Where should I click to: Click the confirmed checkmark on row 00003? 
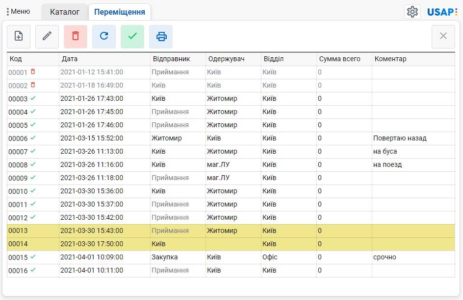click(x=33, y=98)
